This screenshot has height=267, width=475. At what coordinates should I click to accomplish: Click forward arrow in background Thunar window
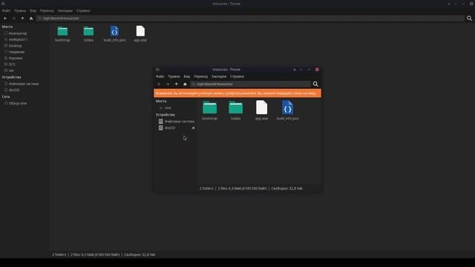click(14, 19)
